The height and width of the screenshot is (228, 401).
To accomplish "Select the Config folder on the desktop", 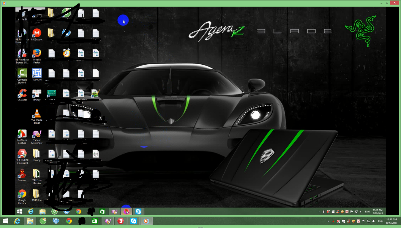I will click(37, 154).
